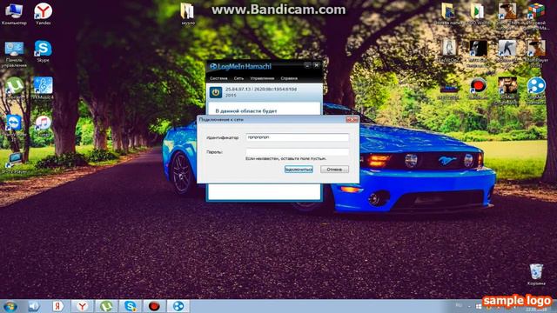Open the Управление menu in Hamachi
Viewport: 557px width, 313px height.
tap(262, 78)
